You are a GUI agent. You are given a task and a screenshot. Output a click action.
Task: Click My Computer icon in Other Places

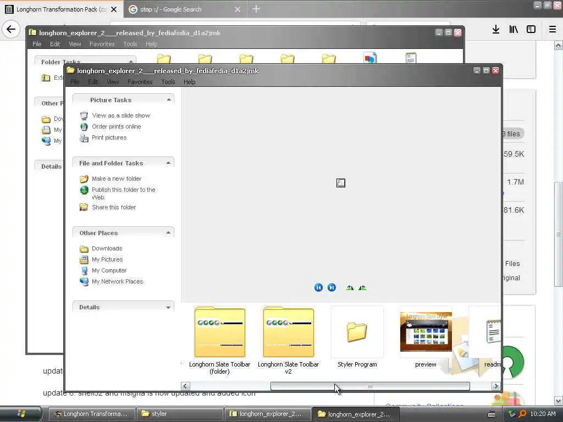pos(84,270)
